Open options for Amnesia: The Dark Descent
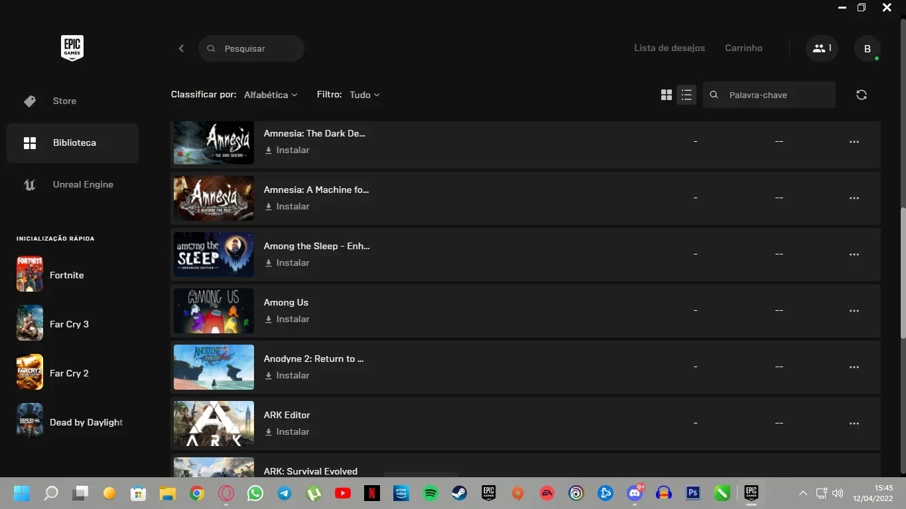The image size is (906, 509). click(854, 142)
